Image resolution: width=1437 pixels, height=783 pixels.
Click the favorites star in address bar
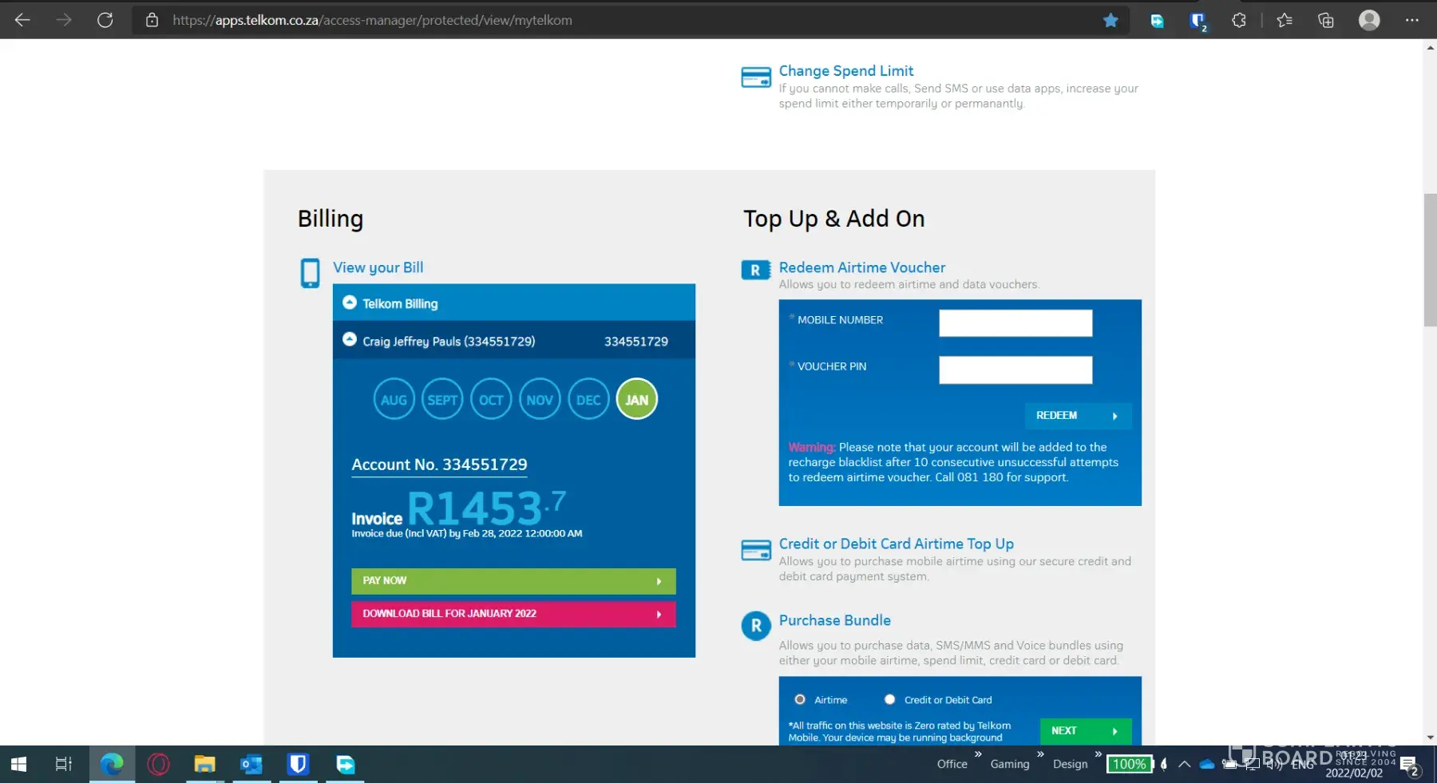(1110, 20)
